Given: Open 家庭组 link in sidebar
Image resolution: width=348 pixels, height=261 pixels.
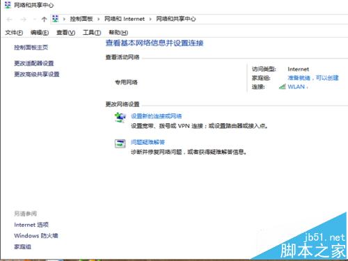Looking at the screenshot, I should [x=22, y=247].
